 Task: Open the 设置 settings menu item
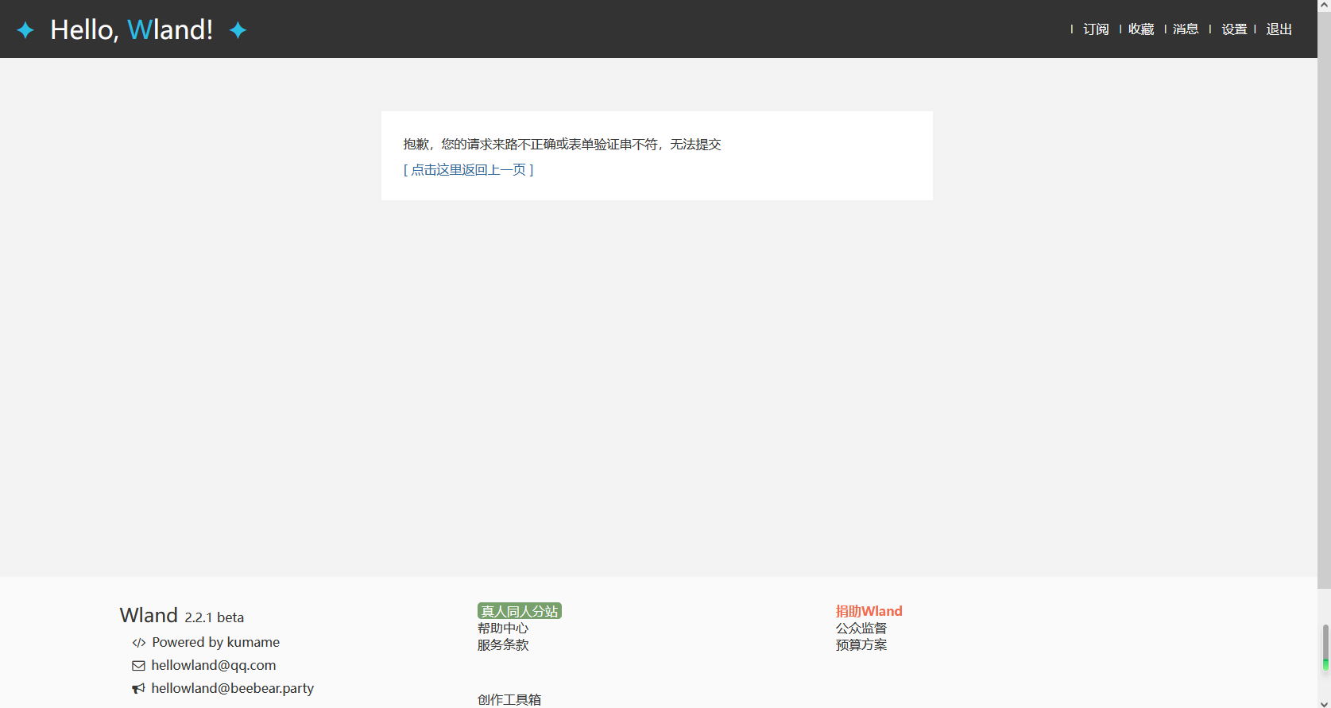[1234, 29]
